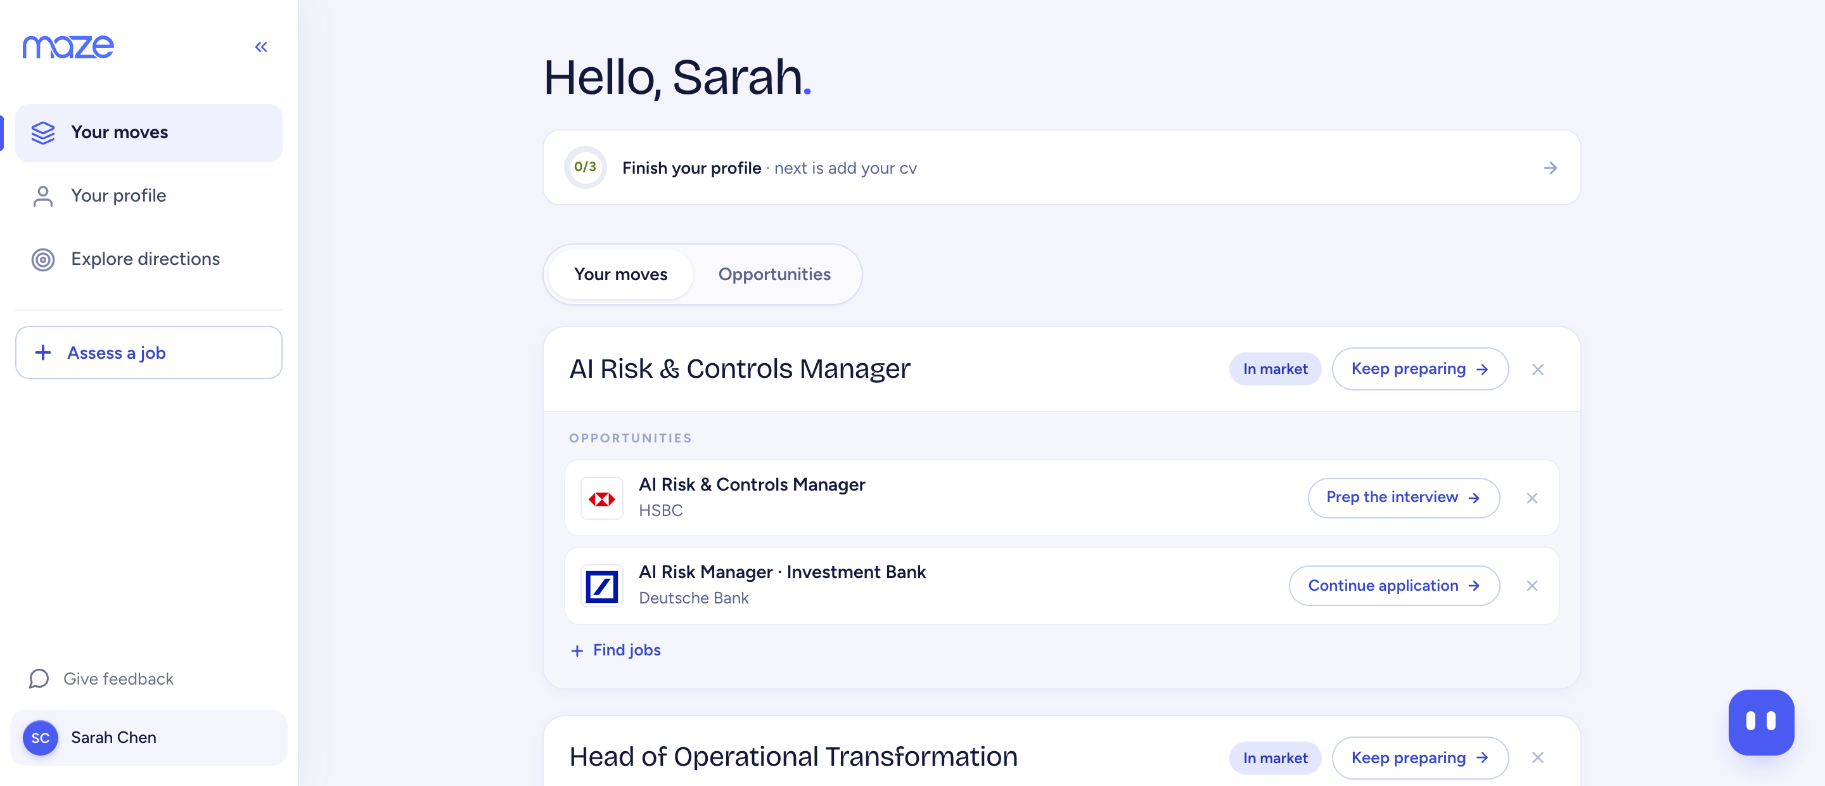Screen dimensions: 1825x786
Task: Switch to the Opportunities tab
Action: pyautogui.click(x=774, y=274)
